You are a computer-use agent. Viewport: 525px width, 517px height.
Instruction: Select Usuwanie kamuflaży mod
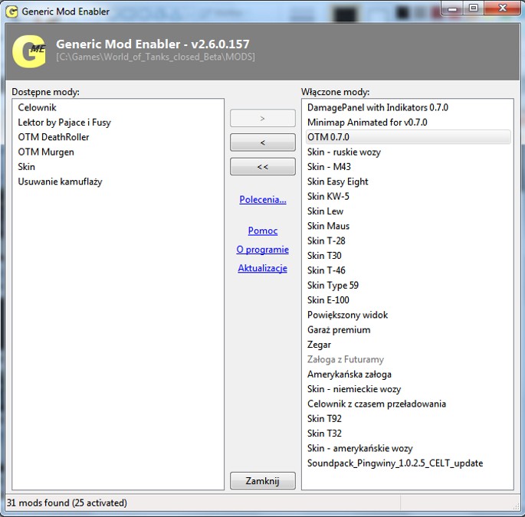pos(60,182)
